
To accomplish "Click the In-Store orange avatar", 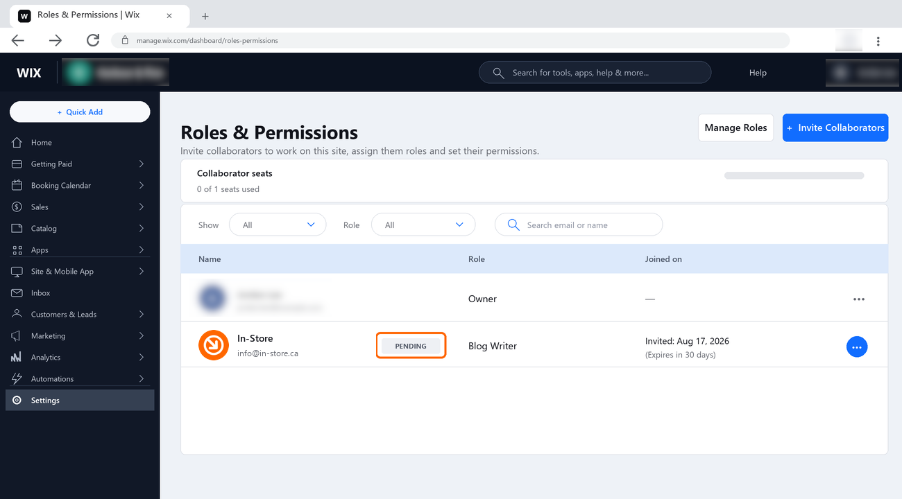I will [x=214, y=345].
